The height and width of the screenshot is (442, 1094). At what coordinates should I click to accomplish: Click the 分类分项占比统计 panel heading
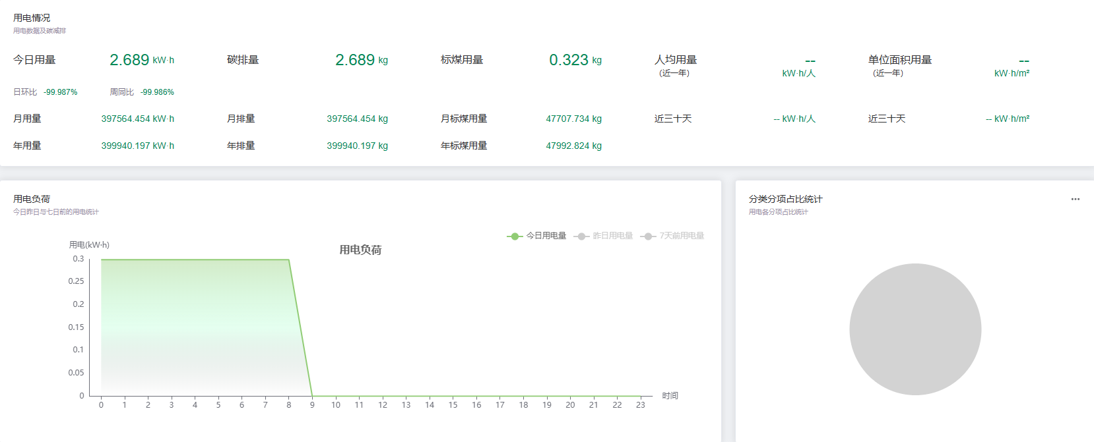786,199
